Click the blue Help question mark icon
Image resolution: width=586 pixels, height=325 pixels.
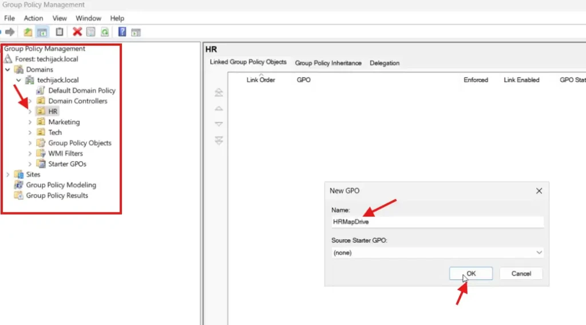(122, 32)
